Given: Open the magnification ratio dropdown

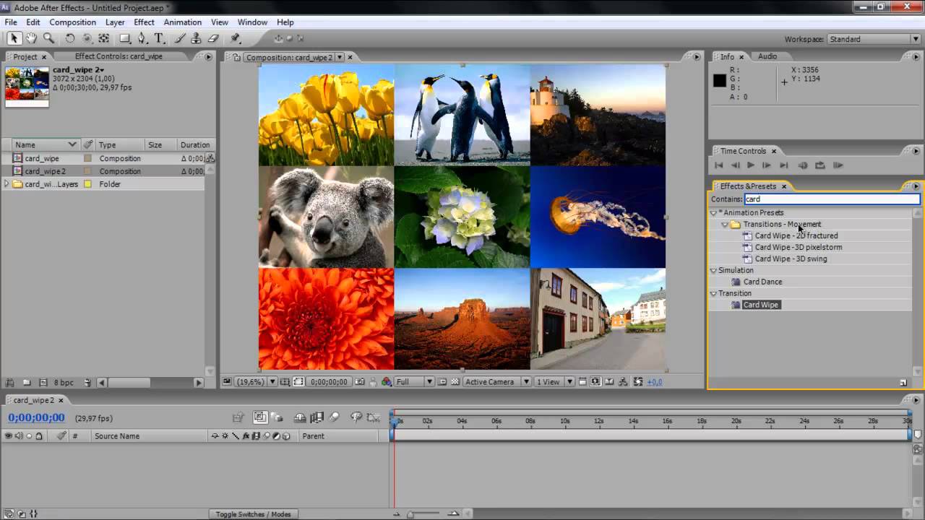Looking at the screenshot, I should pyautogui.click(x=257, y=381).
